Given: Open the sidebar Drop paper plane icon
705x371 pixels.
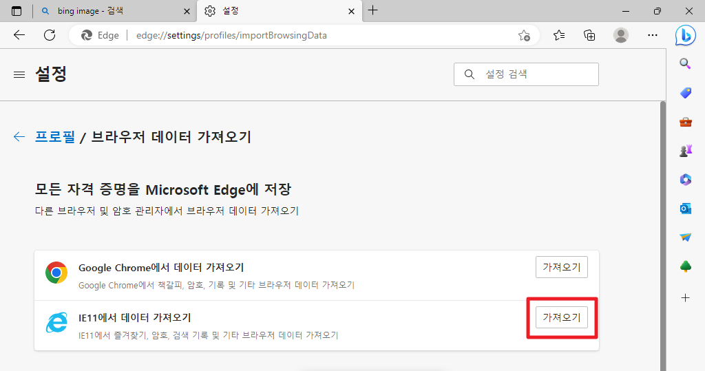Looking at the screenshot, I should click(685, 237).
